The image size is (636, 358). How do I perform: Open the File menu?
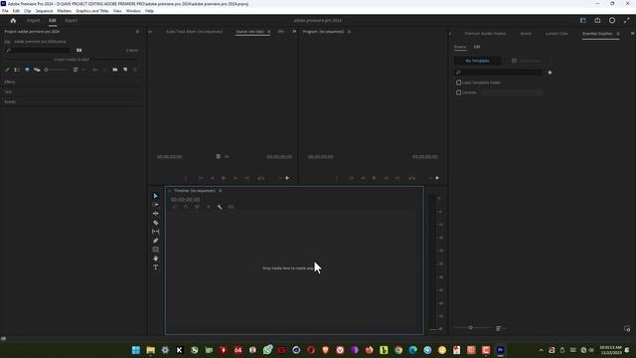(5, 11)
